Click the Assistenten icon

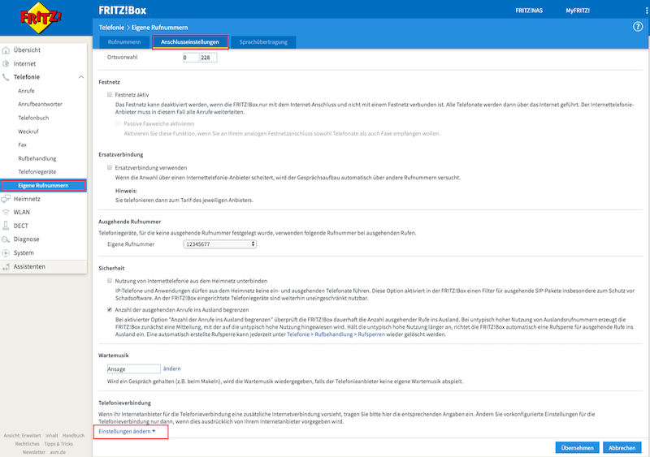pyautogui.click(x=6, y=267)
